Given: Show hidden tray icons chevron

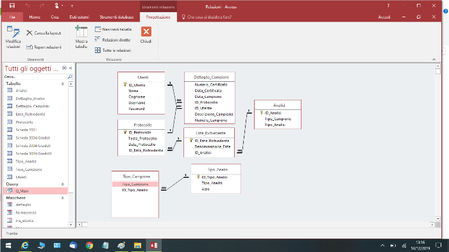Looking at the screenshot, I should [382, 246].
